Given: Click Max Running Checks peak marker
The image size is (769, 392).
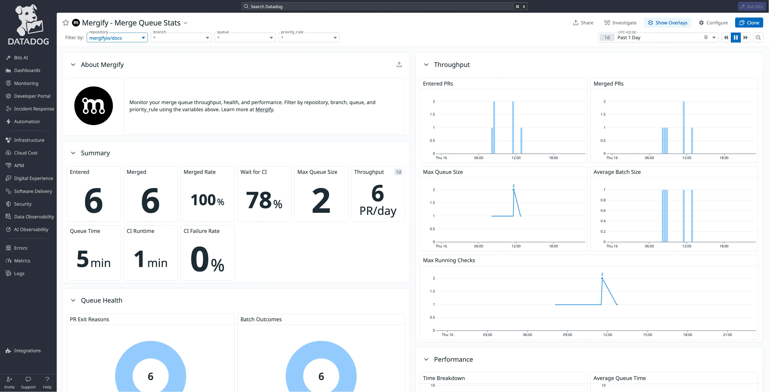Looking at the screenshot, I should point(602,278).
